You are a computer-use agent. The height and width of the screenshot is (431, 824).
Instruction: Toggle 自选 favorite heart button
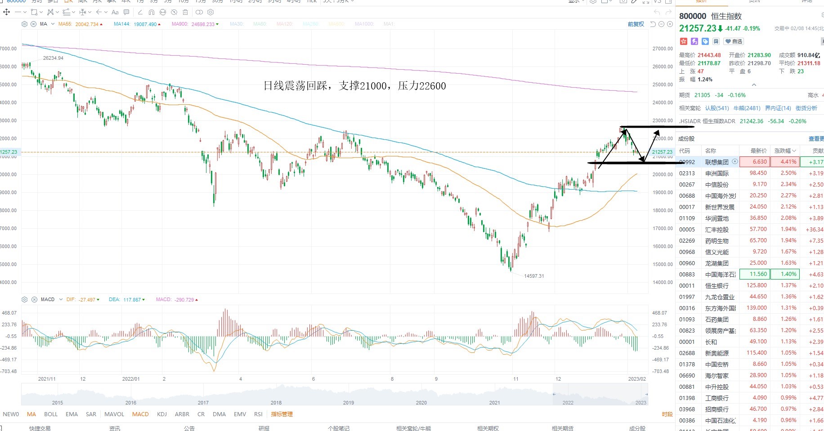point(734,41)
